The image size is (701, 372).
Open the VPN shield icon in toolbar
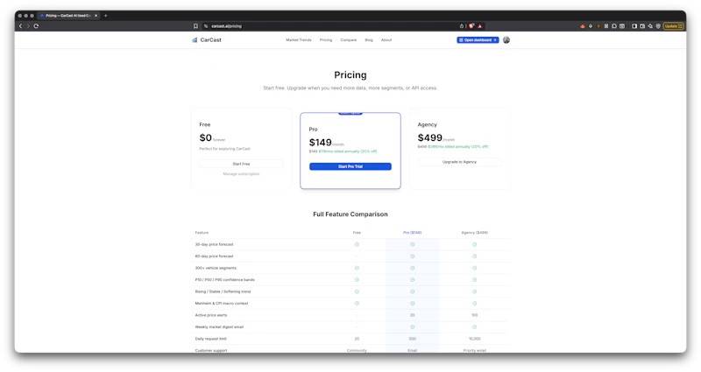click(x=658, y=26)
